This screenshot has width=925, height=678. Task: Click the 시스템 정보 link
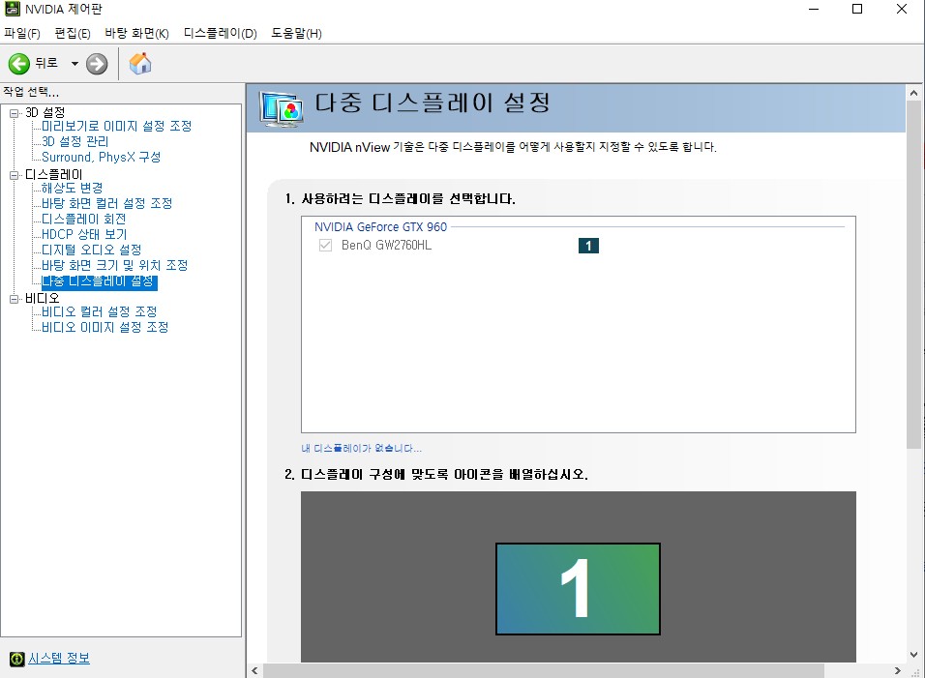point(59,659)
